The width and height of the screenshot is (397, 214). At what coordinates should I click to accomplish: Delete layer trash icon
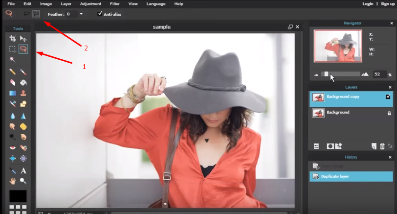click(x=382, y=146)
